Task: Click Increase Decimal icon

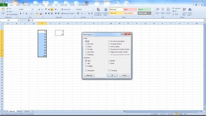Action: coord(89,14)
